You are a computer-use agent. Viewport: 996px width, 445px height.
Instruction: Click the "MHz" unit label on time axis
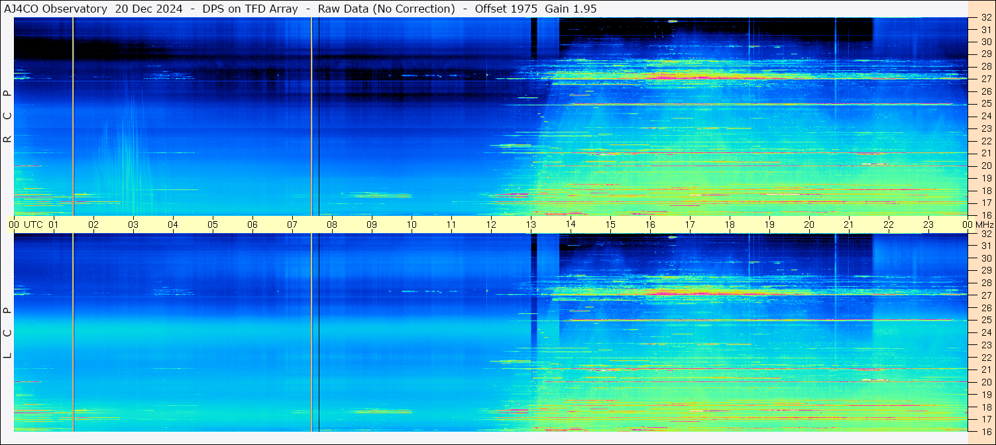click(x=983, y=224)
